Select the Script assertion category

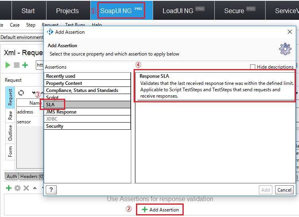(87, 98)
